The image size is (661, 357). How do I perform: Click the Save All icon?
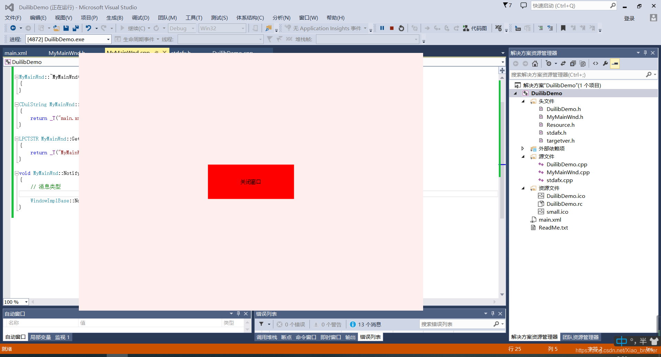tap(76, 28)
